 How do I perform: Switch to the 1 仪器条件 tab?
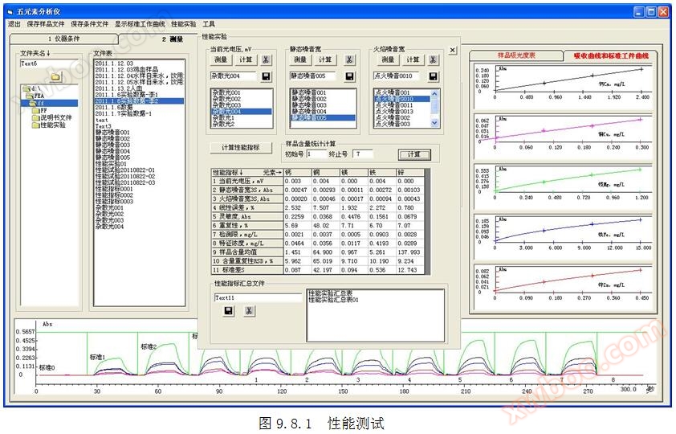(x=63, y=38)
